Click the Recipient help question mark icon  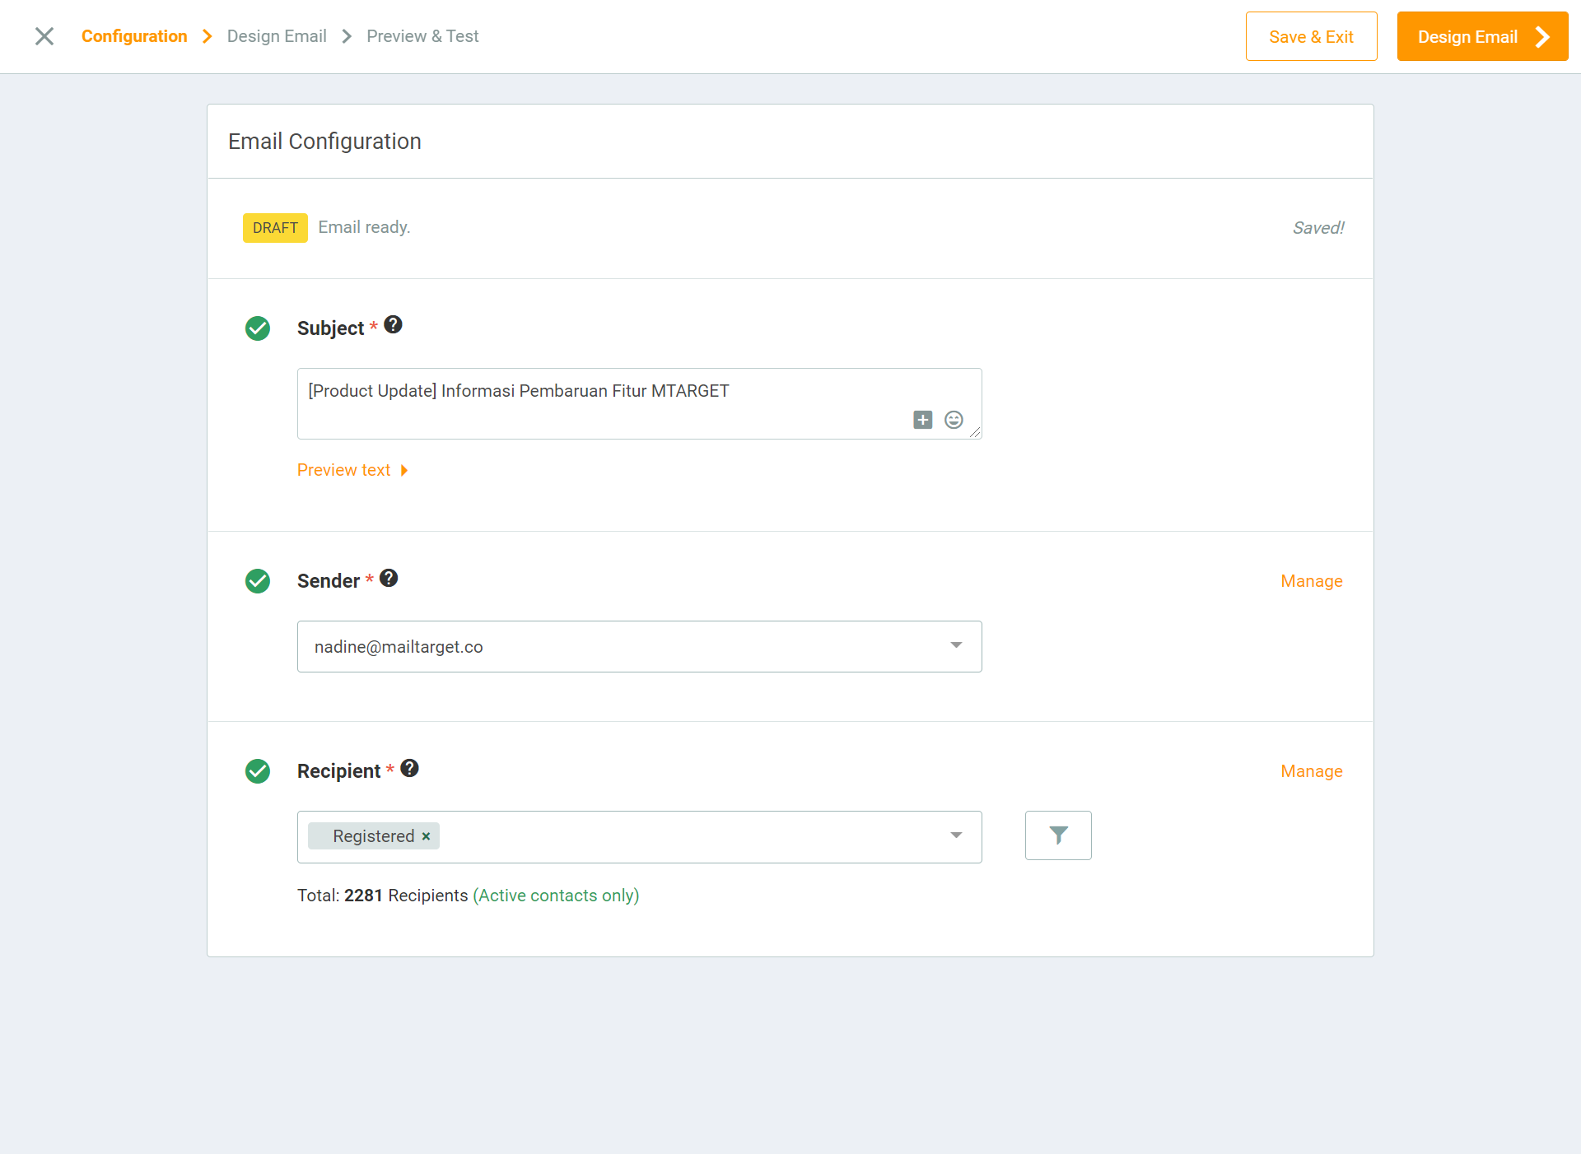coord(409,768)
